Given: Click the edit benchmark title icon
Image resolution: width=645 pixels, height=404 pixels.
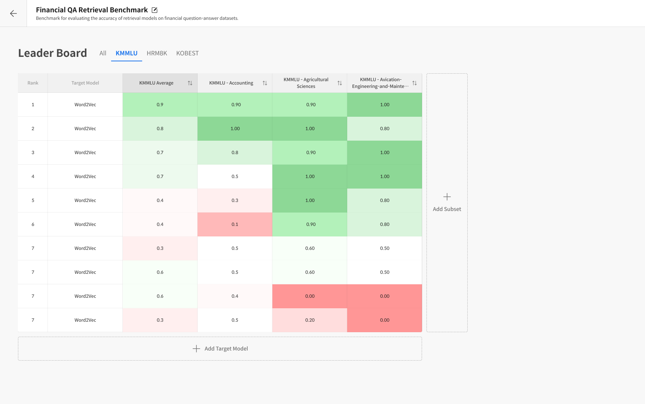Looking at the screenshot, I should click(155, 10).
